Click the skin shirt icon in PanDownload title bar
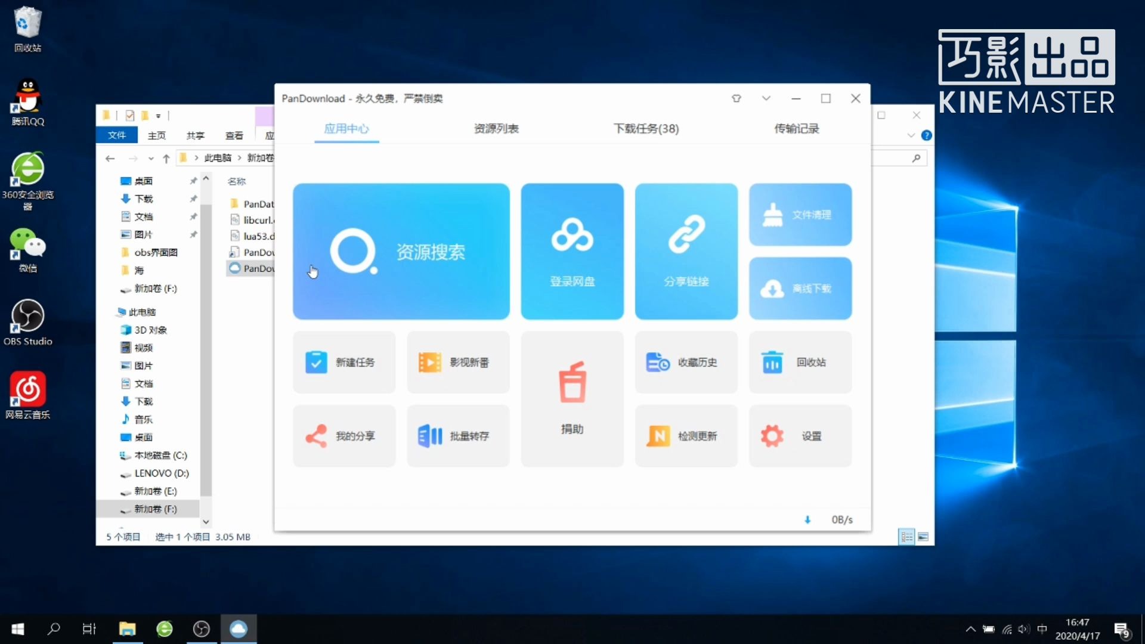Screen dimensions: 1145x644 pyautogui.click(x=736, y=98)
